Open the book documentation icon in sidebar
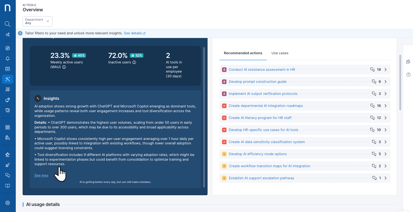The image size is (413, 212). coord(8,186)
